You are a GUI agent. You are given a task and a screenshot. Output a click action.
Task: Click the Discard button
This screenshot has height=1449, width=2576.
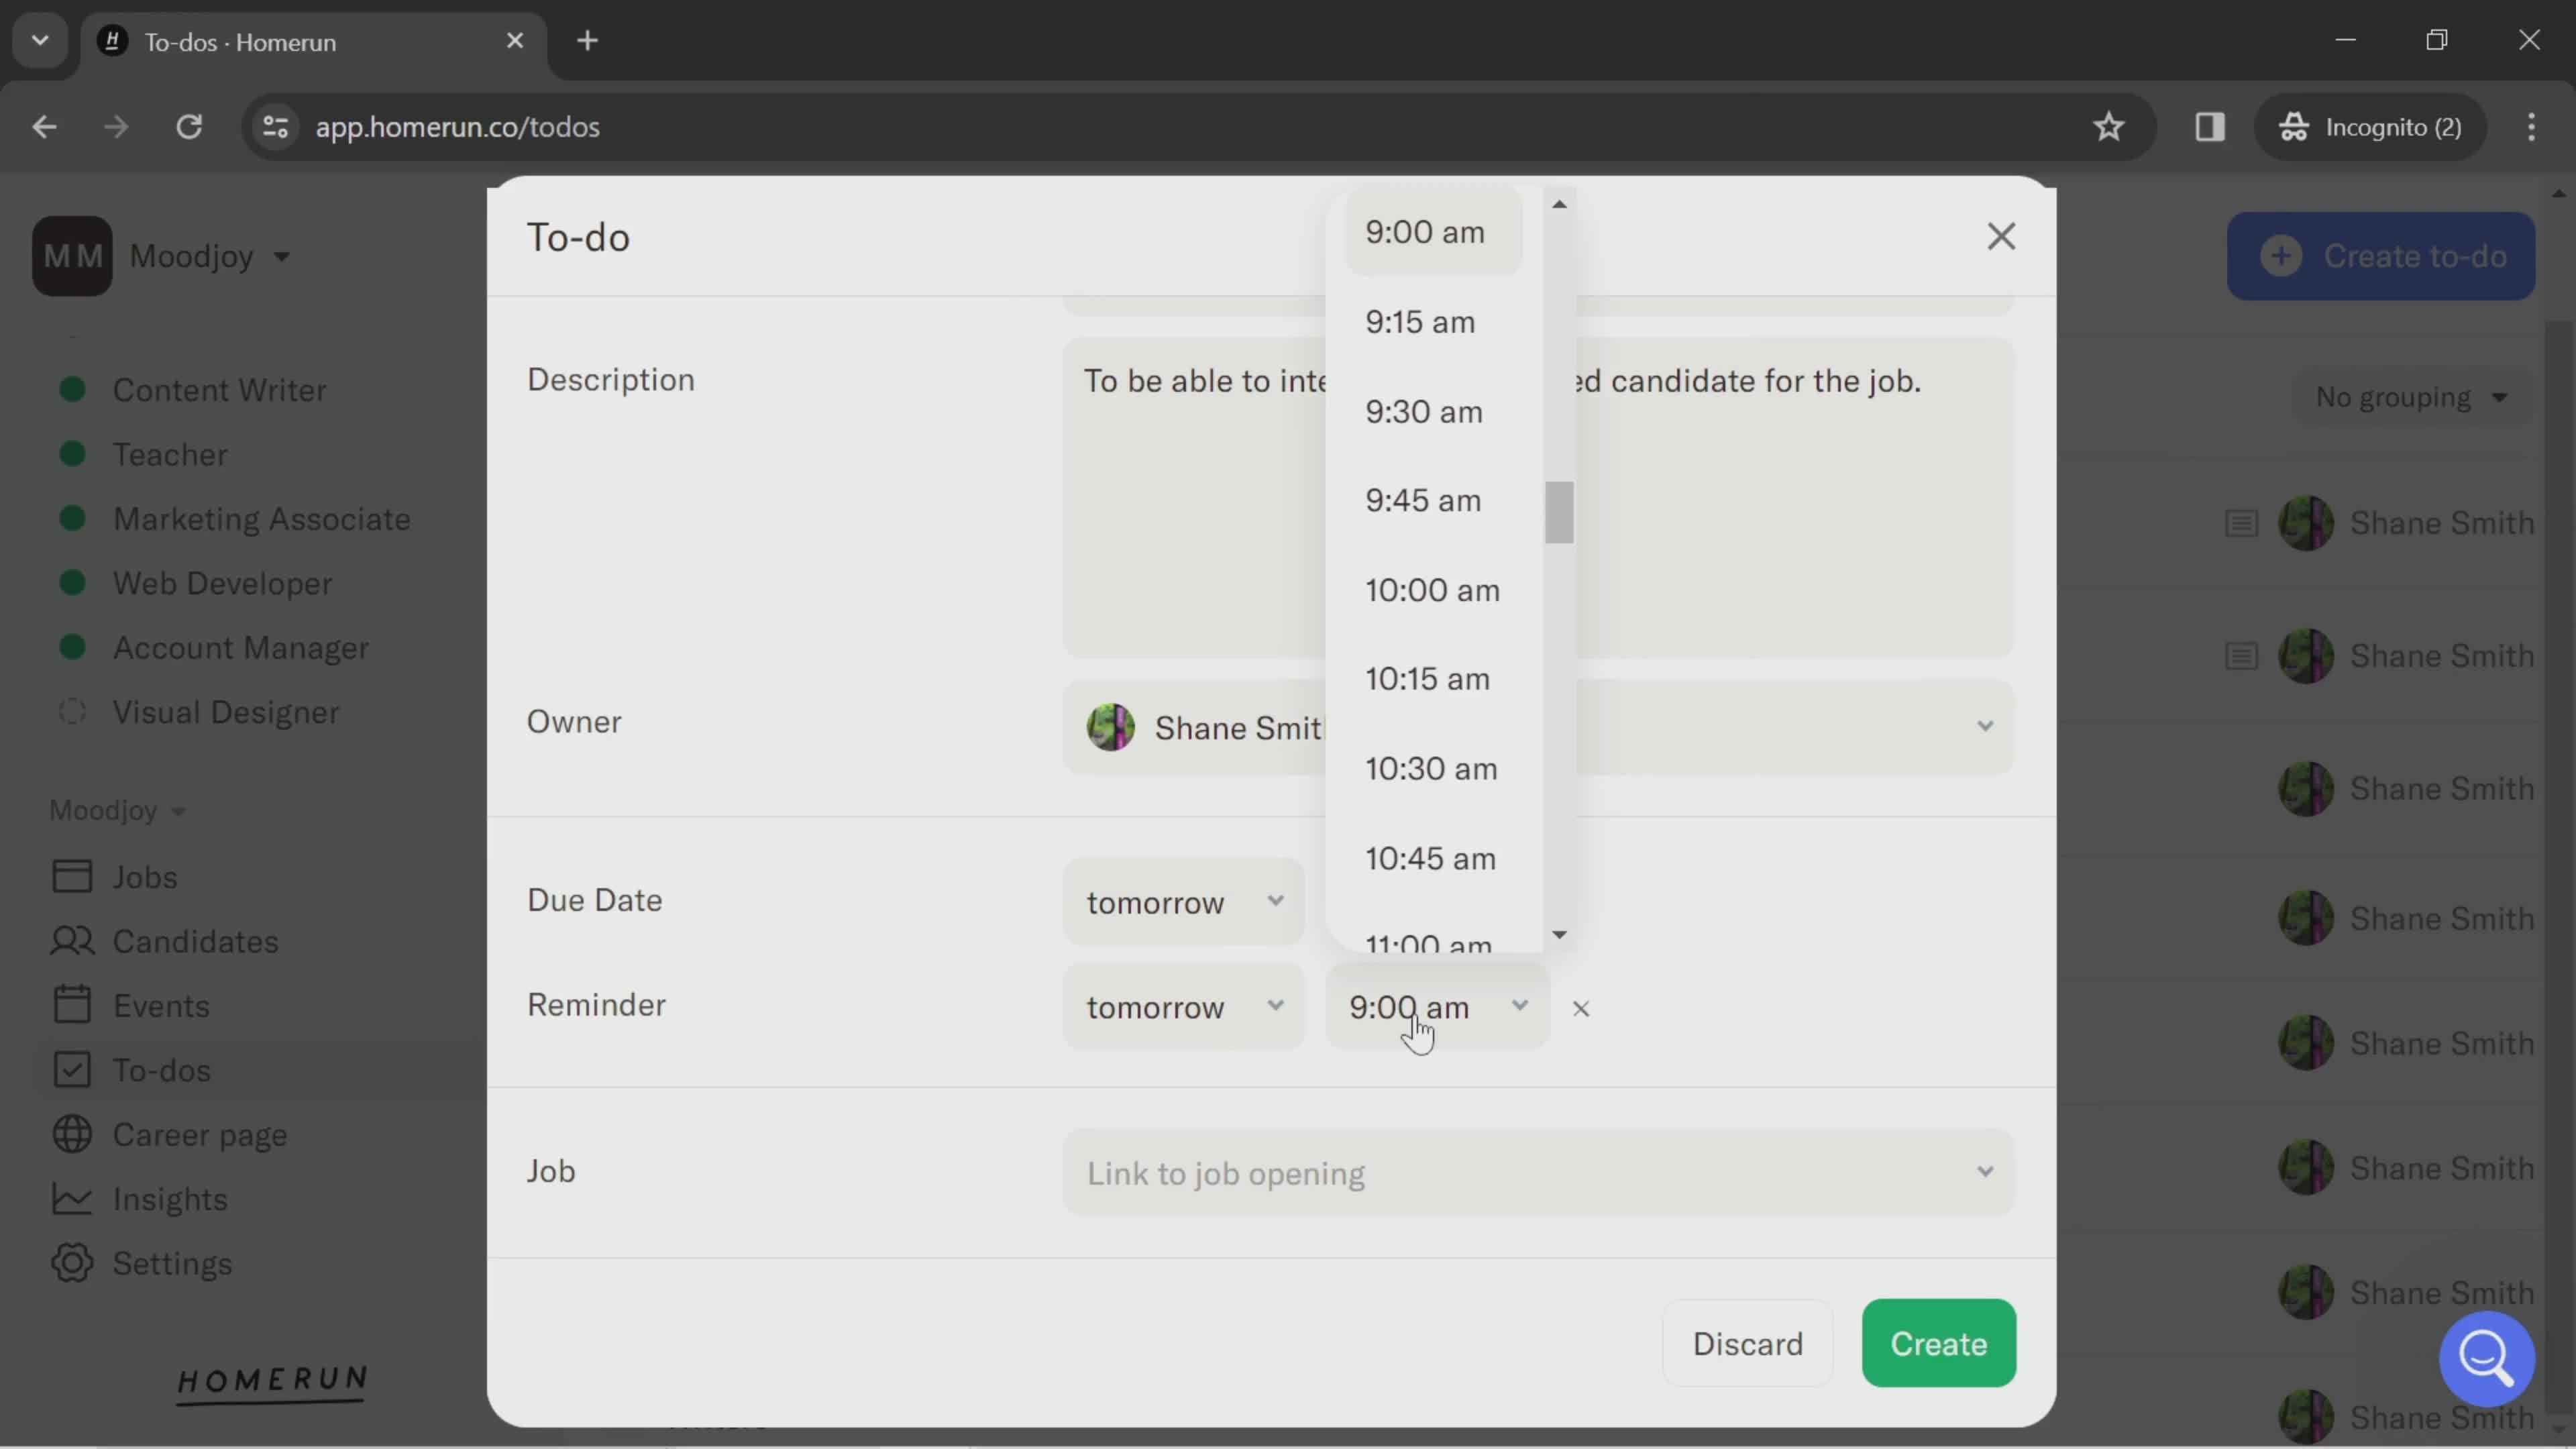point(1746,1343)
